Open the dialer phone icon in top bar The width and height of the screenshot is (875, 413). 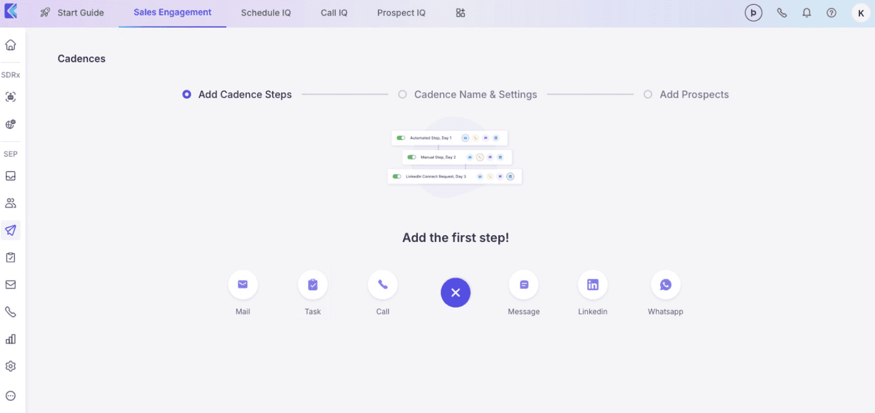[x=781, y=13]
